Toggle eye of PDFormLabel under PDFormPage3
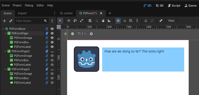199x95 pixels. pos(52,83)
